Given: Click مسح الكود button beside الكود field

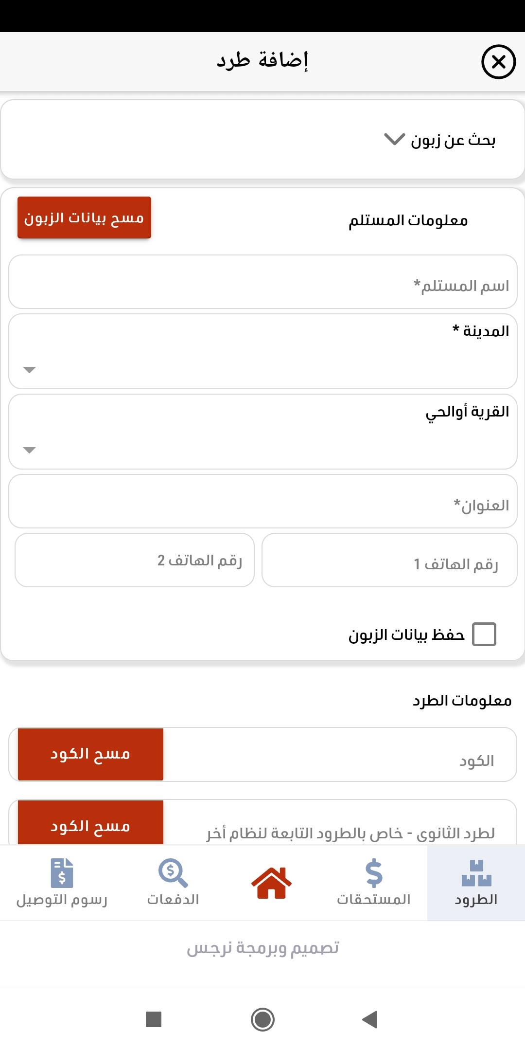Looking at the screenshot, I should coord(90,754).
